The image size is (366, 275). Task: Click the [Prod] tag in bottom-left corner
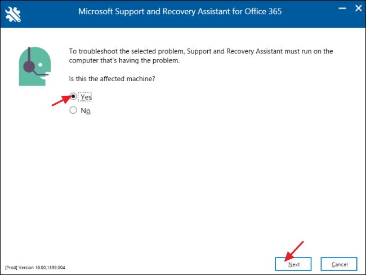coord(10,267)
